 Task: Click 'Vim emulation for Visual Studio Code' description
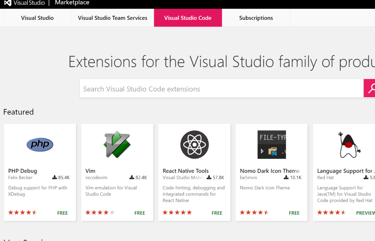point(111,191)
